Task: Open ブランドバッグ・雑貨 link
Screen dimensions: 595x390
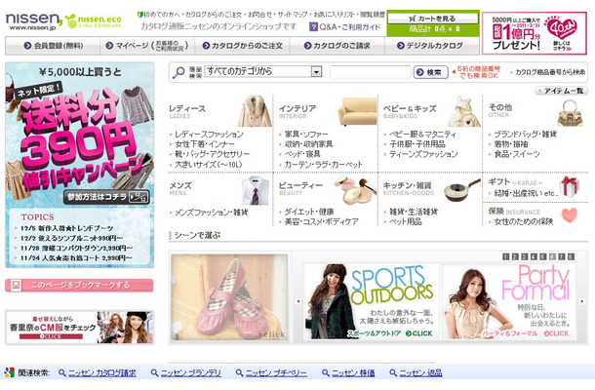Action: [x=525, y=134]
